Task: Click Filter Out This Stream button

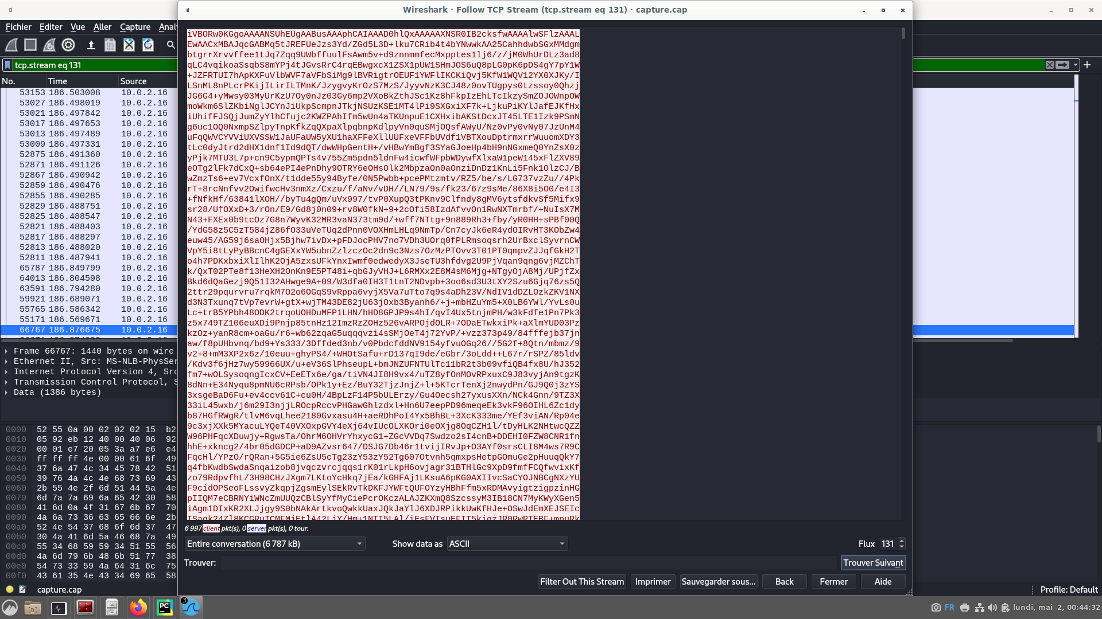Action: pos(581,582)
